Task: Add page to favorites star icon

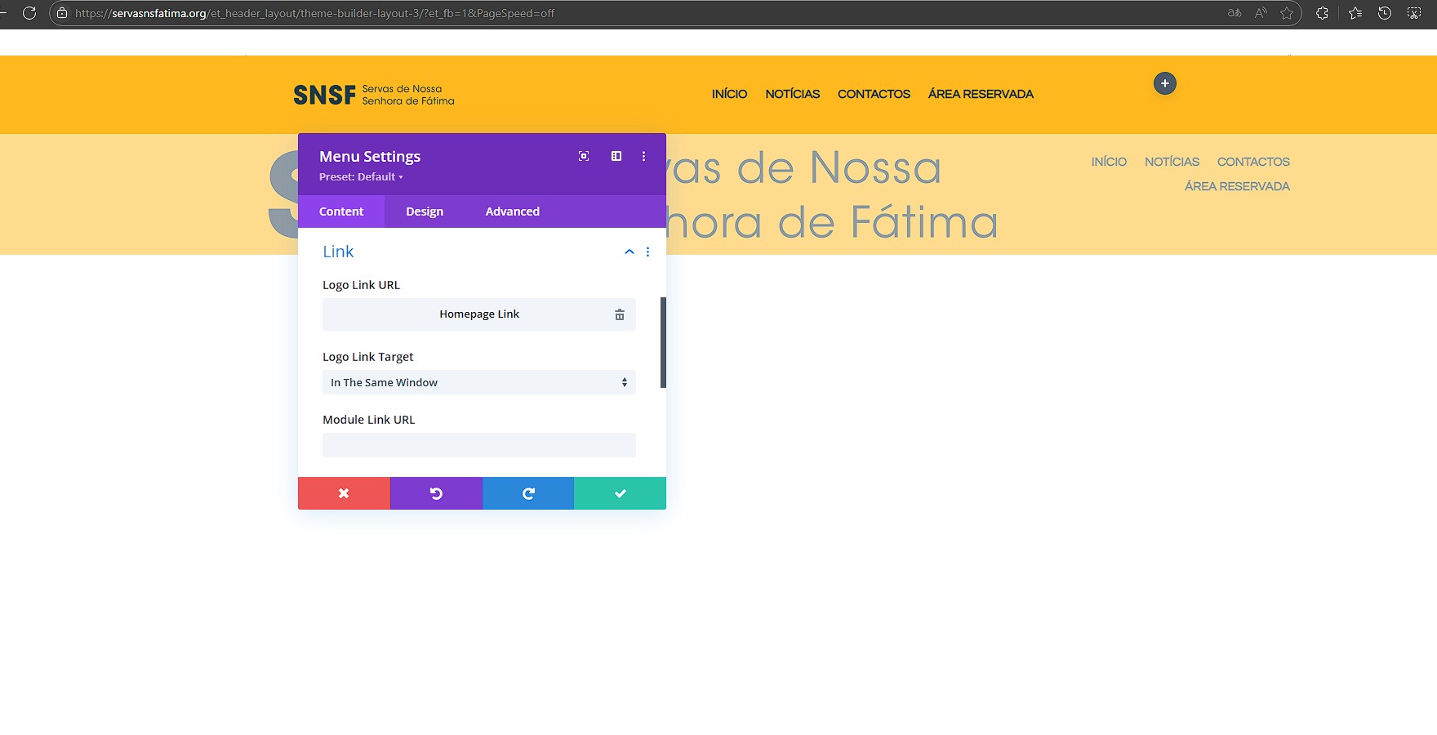Action: tap(1287, 13)
